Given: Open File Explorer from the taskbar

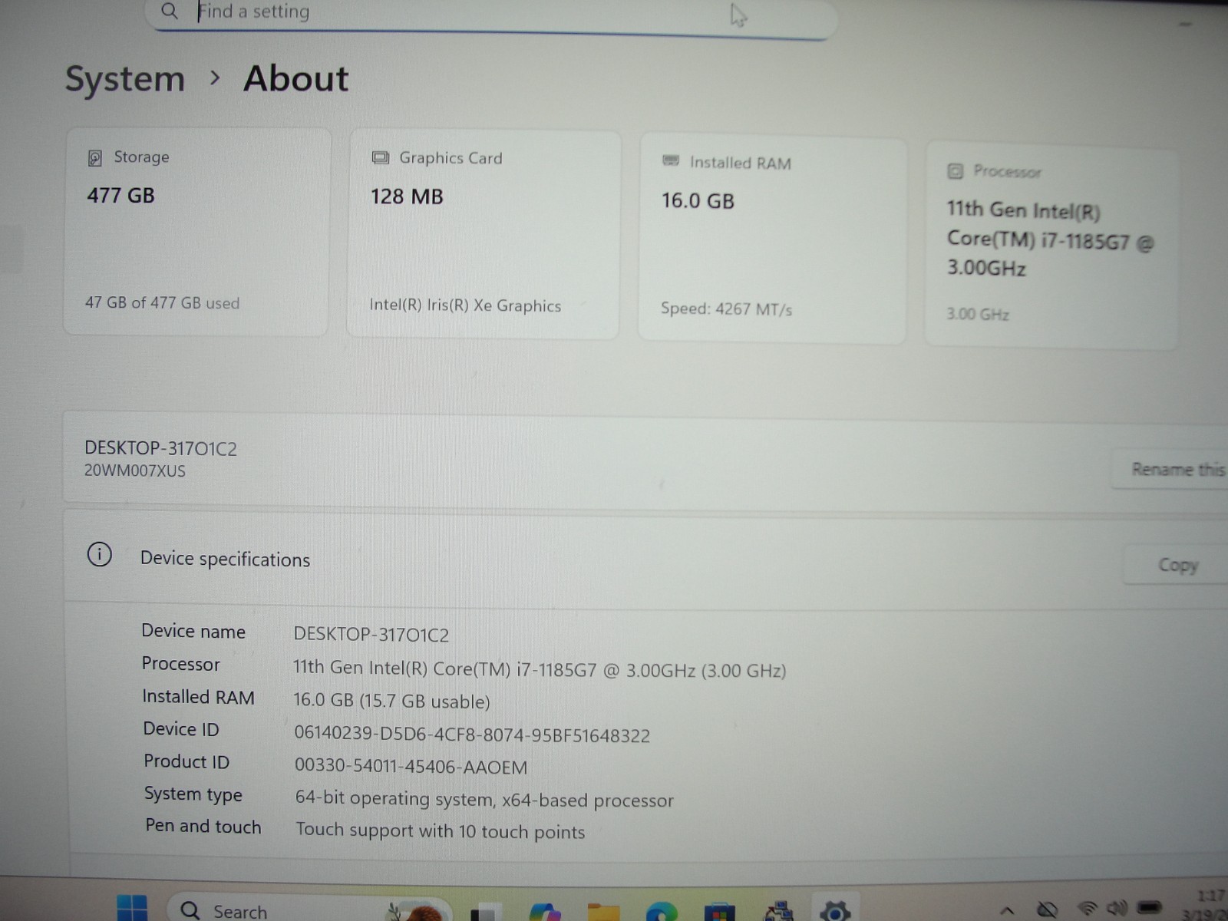Looking at the screenshot, I should coord(603,912).
